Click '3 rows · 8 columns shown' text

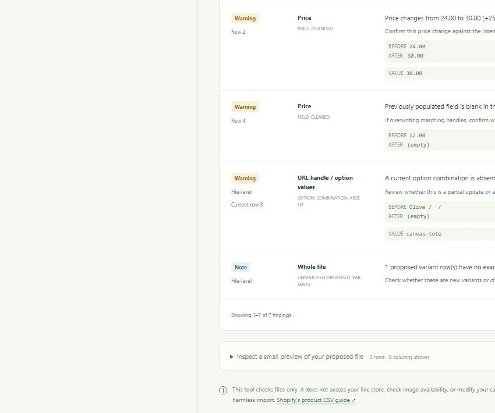tap(399, 357)
